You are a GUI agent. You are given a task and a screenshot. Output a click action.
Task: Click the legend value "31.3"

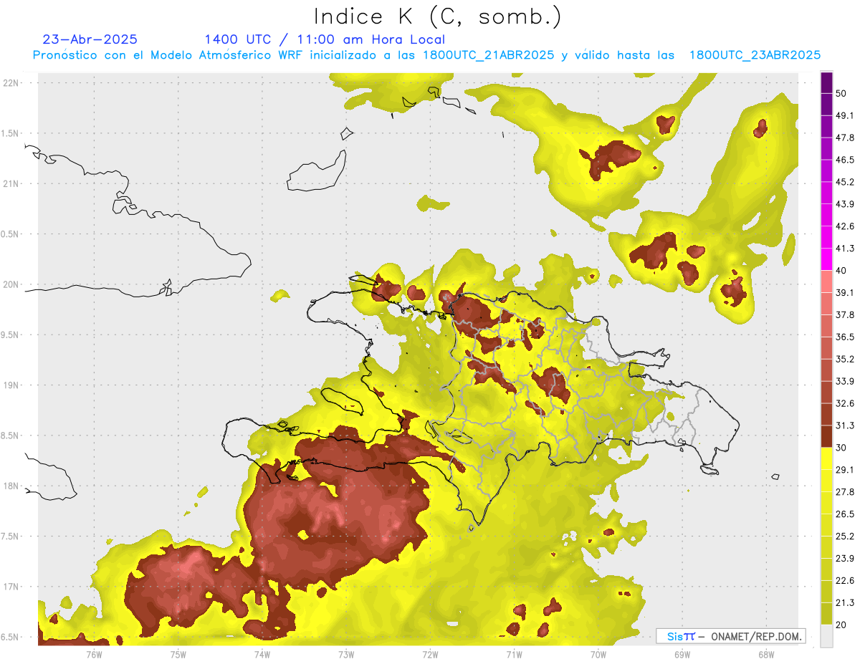coord(845,425)
